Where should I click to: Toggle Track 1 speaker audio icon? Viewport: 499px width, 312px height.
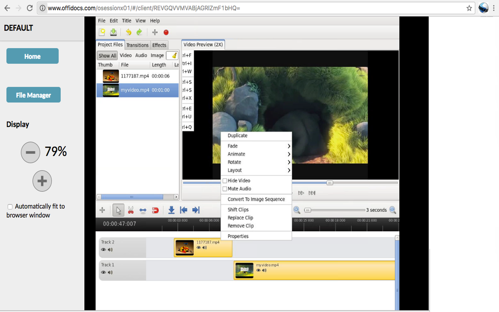coord(110,273)
